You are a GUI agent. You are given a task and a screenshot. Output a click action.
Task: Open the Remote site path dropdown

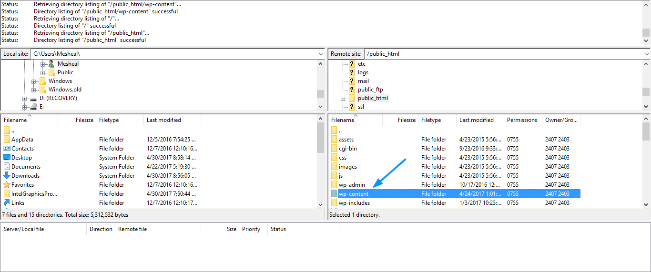[x=646, y=54]
